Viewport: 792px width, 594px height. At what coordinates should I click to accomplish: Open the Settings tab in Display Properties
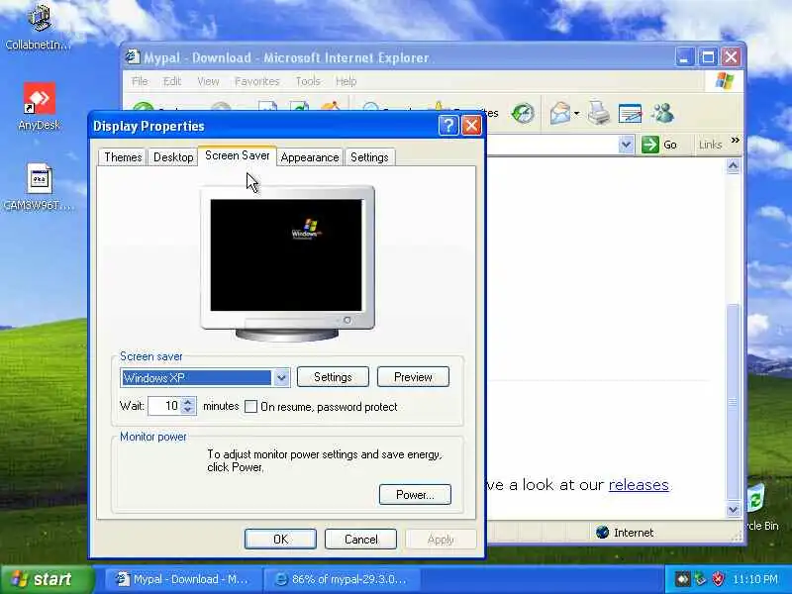369,157
